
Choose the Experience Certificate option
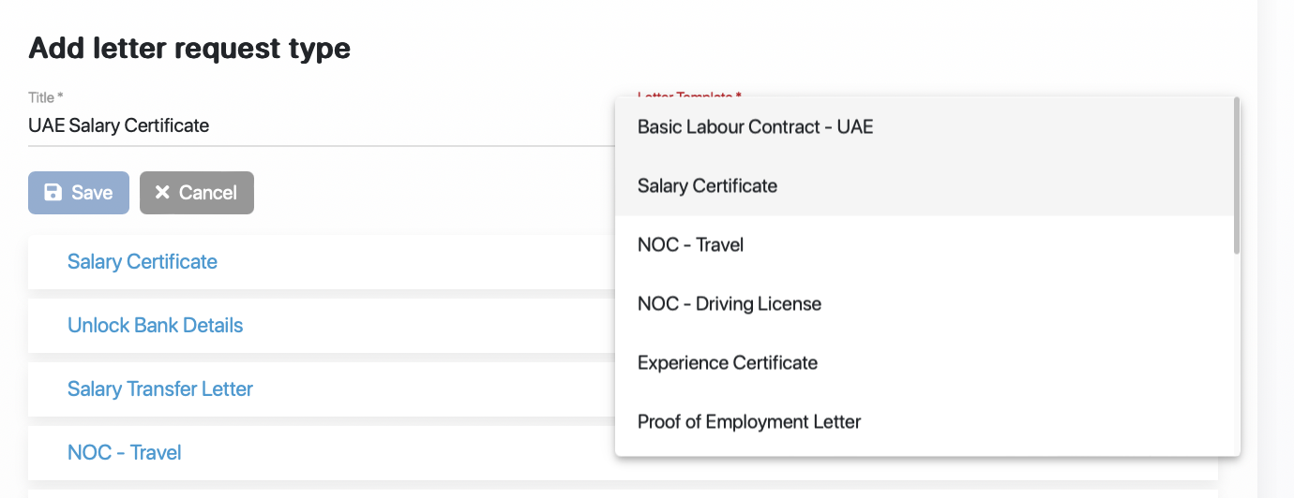pyautogui.click(x=727, y=363)
